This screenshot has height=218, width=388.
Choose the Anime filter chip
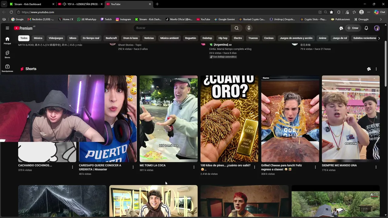tap(323, 38)
